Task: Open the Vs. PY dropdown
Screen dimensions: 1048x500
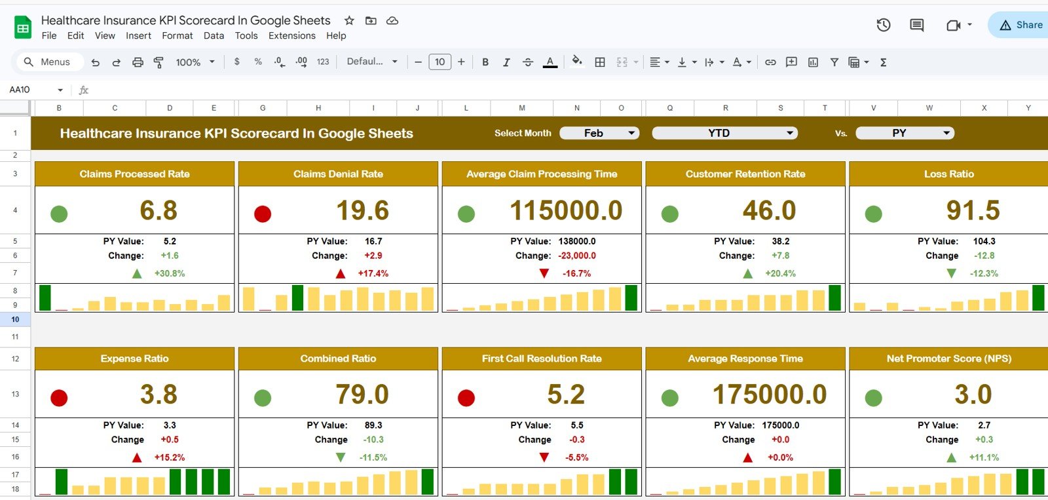Action: [x=905, y=133]
